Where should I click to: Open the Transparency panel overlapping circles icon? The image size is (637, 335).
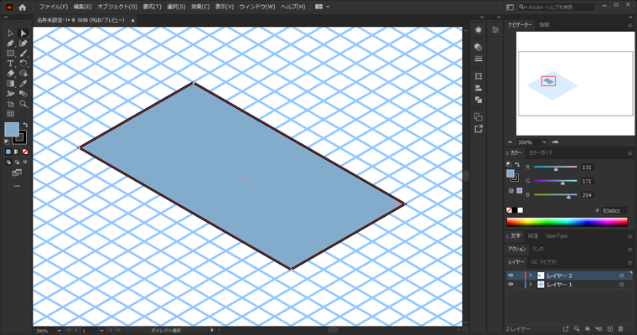click(478, 47)
